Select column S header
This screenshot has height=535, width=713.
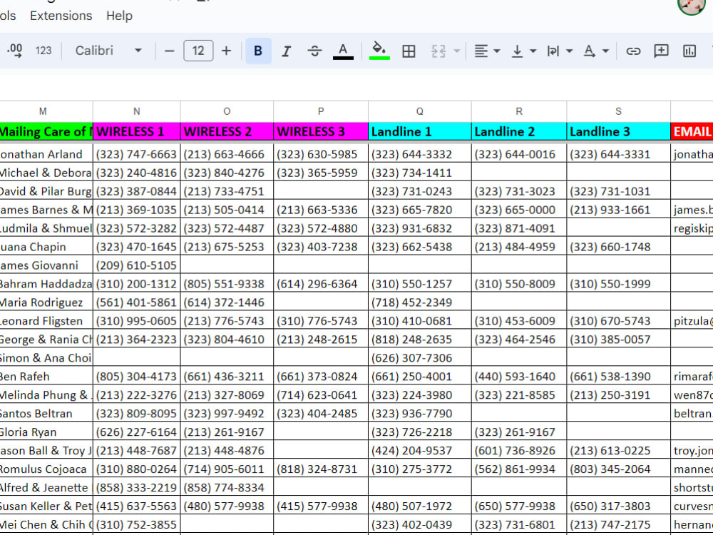point(618,111)
